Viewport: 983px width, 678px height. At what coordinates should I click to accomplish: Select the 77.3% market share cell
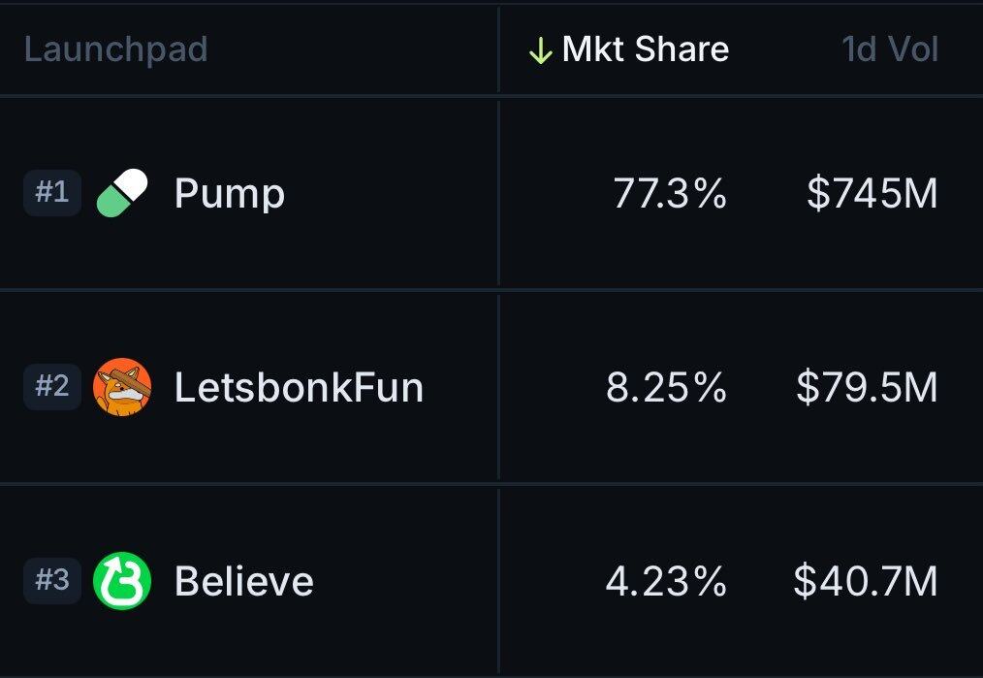click(670, 193)
